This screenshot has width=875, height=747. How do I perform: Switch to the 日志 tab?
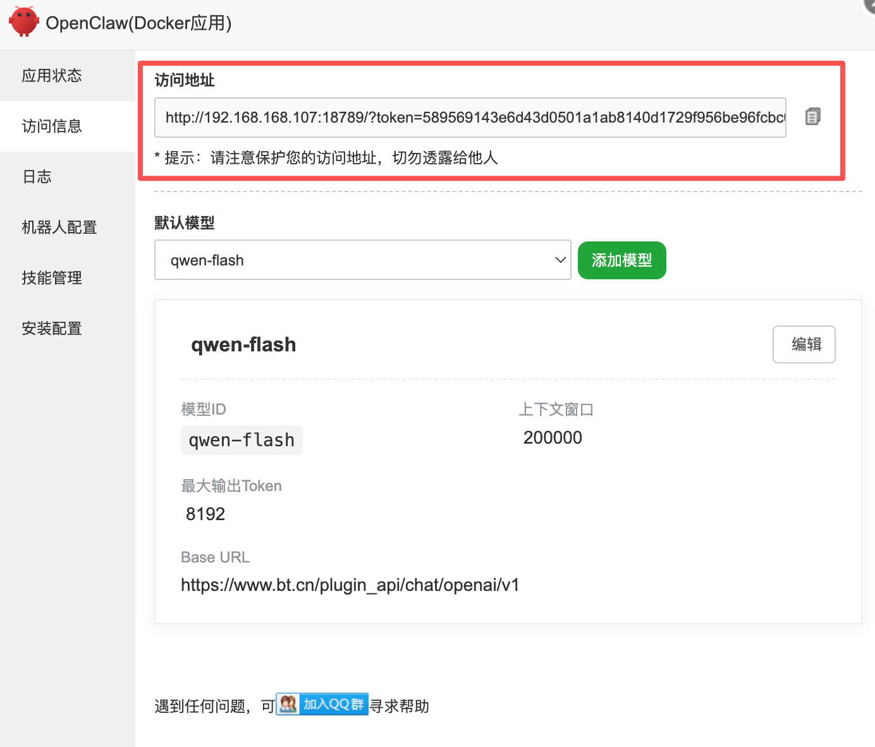tap(37, 177)
